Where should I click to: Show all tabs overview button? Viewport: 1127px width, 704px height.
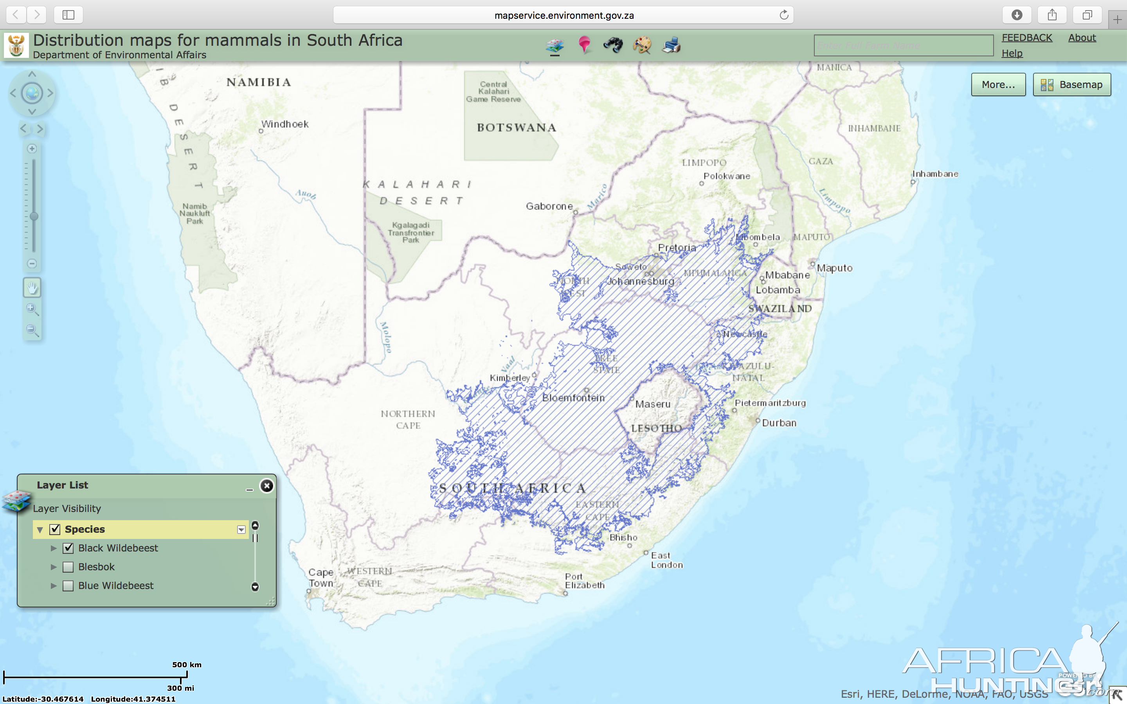click(1087, 15)
